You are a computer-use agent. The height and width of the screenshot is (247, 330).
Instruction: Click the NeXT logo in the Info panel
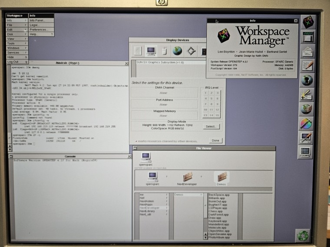[224, 36]
